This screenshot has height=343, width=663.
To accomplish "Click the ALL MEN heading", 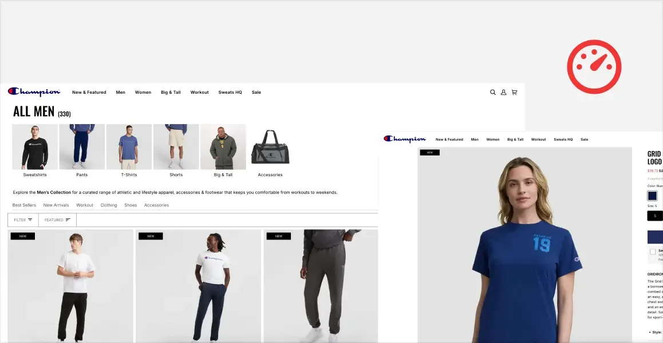I will click(x=34, y=111).
